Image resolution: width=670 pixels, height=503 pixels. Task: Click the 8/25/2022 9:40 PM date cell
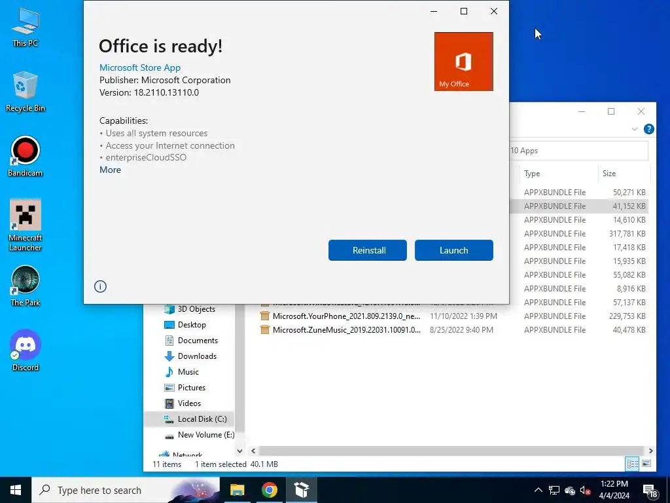(x=461, y=330)
